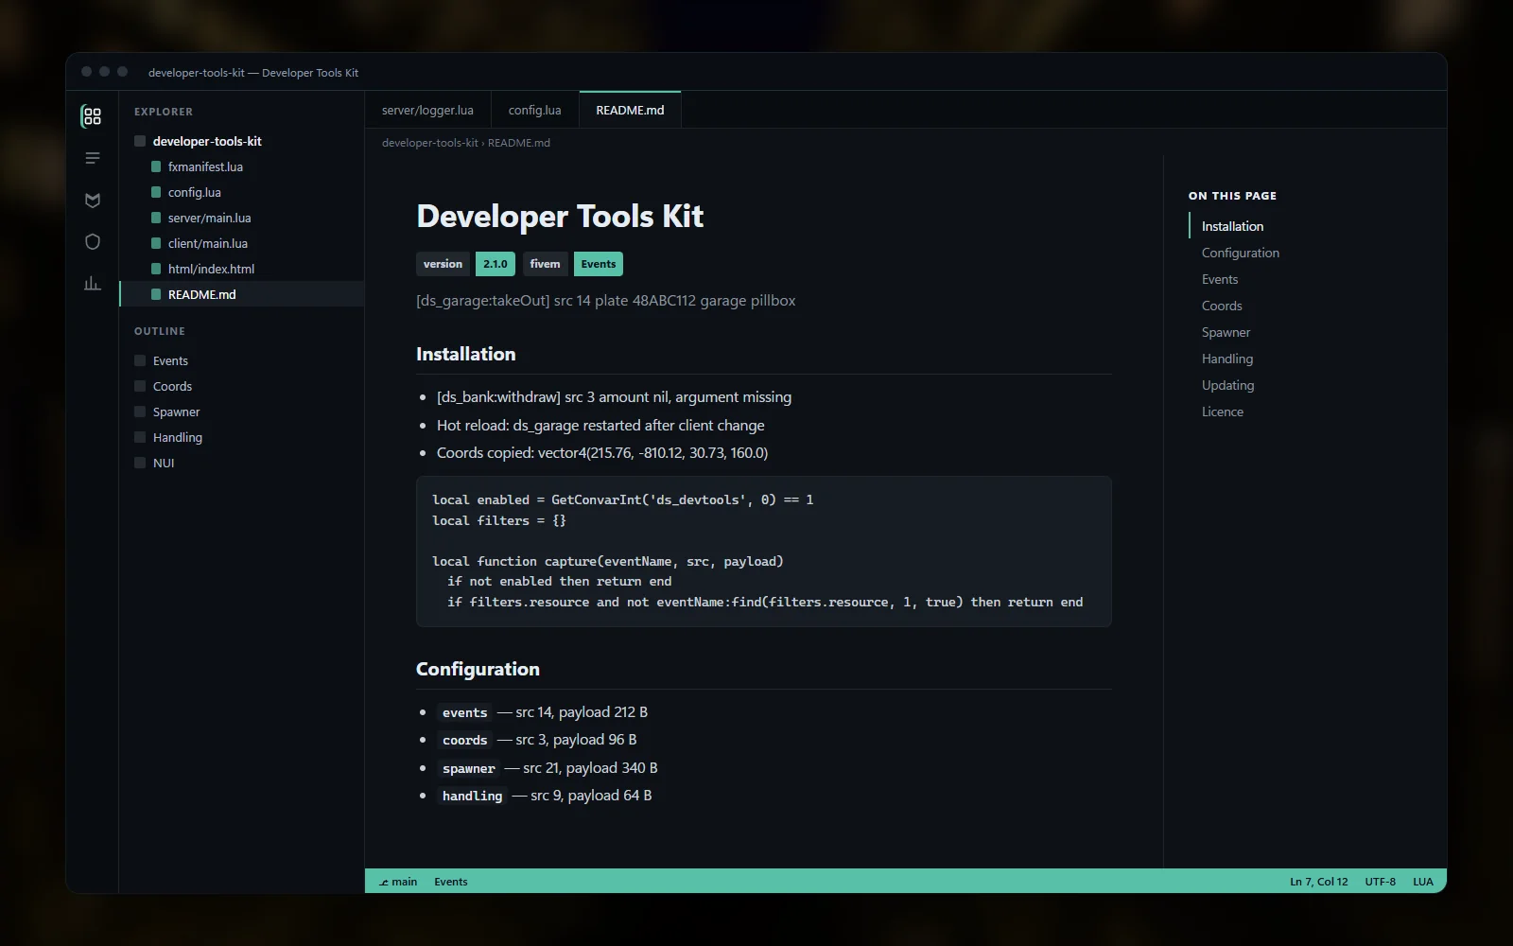Click the window title 'developer-tools-kit — Developer Tools Kit'
The height and width of the screenshot is (946, 1513).
click(253, 73)
